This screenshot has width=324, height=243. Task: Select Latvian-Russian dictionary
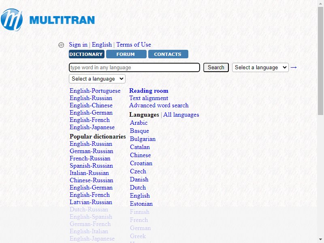click(91, 202)
